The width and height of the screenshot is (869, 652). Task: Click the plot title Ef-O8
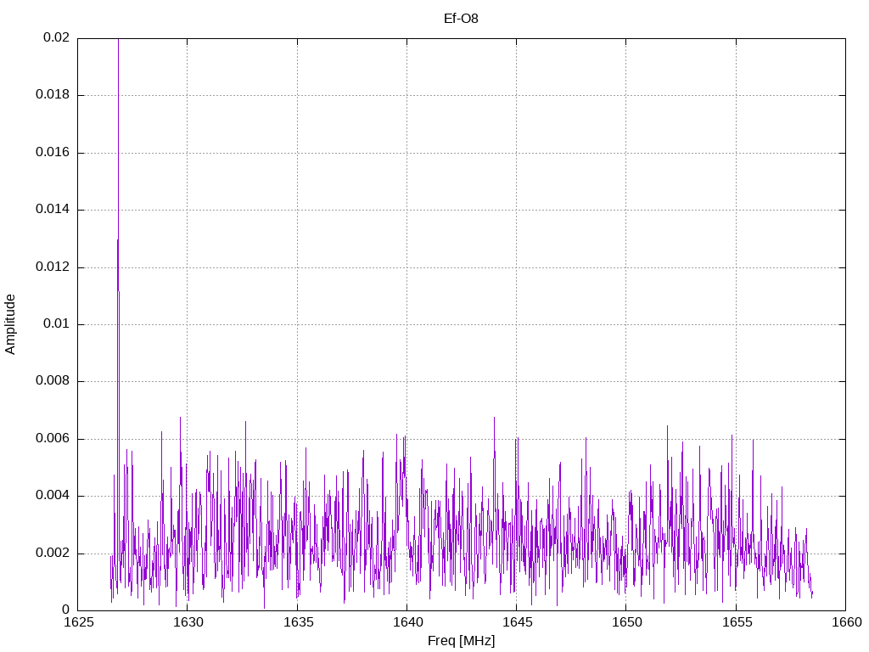coord(461,18)
